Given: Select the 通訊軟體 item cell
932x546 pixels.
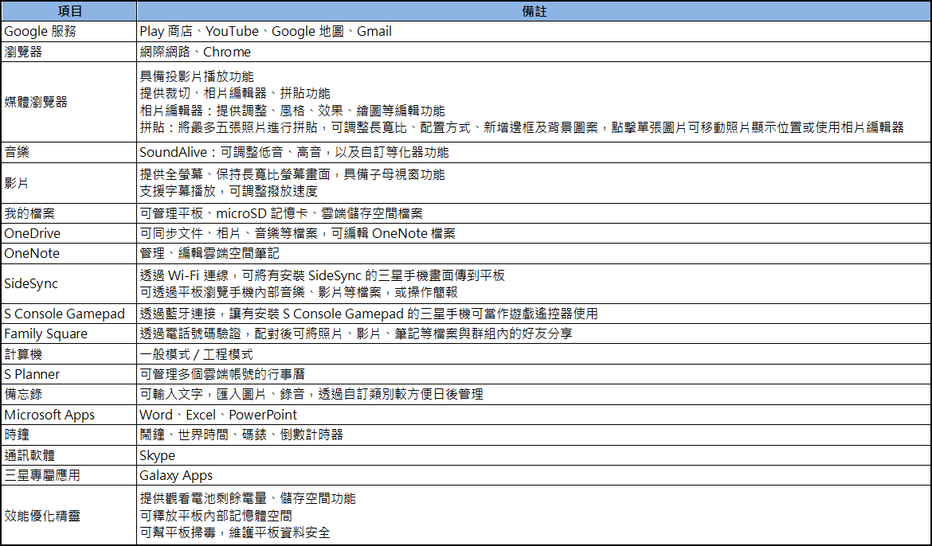Looking at the screenshot, I should pos(69,455).
